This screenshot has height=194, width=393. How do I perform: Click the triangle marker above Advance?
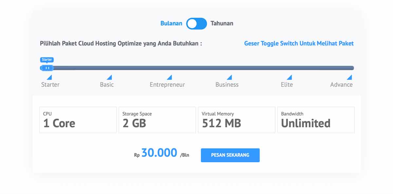point(349,78)
